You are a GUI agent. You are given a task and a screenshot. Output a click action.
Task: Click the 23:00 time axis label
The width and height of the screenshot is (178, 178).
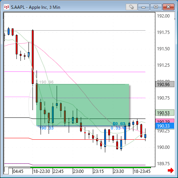pos(79,171)
